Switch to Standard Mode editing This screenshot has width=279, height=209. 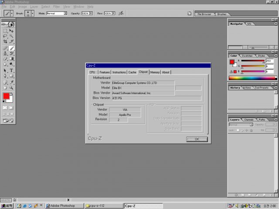tap(5, 108)
